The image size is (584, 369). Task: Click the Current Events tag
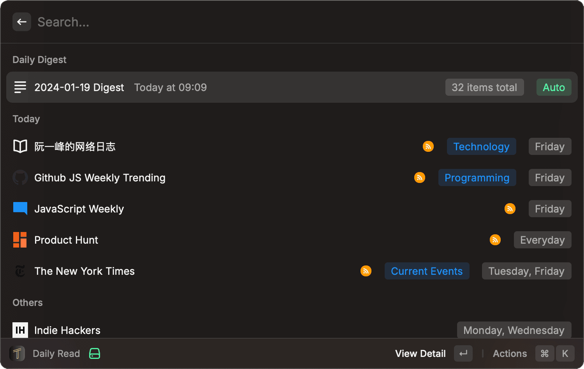point(427,271)
